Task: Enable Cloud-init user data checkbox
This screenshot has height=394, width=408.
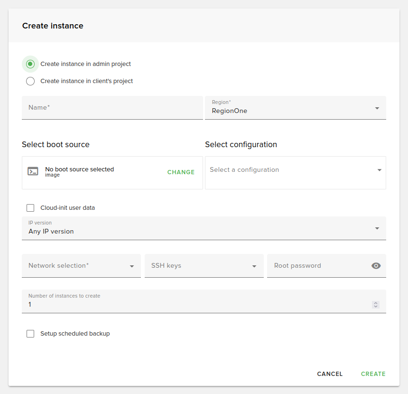Action: click(x=30, y=208)
